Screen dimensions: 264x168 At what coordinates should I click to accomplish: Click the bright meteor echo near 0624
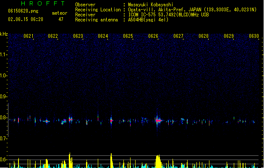[112, 120]
